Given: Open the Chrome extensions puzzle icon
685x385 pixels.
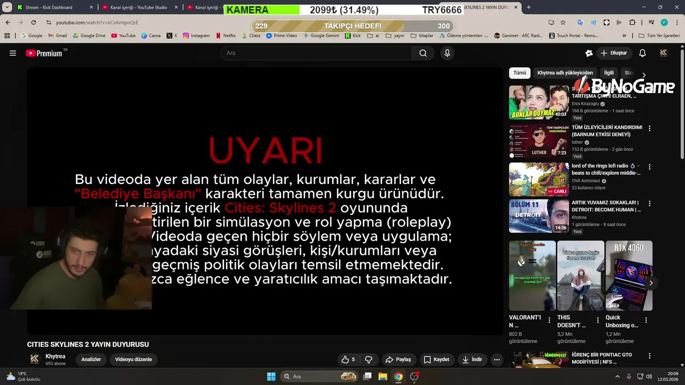Looking at the screenshot, I should [633, 22].
